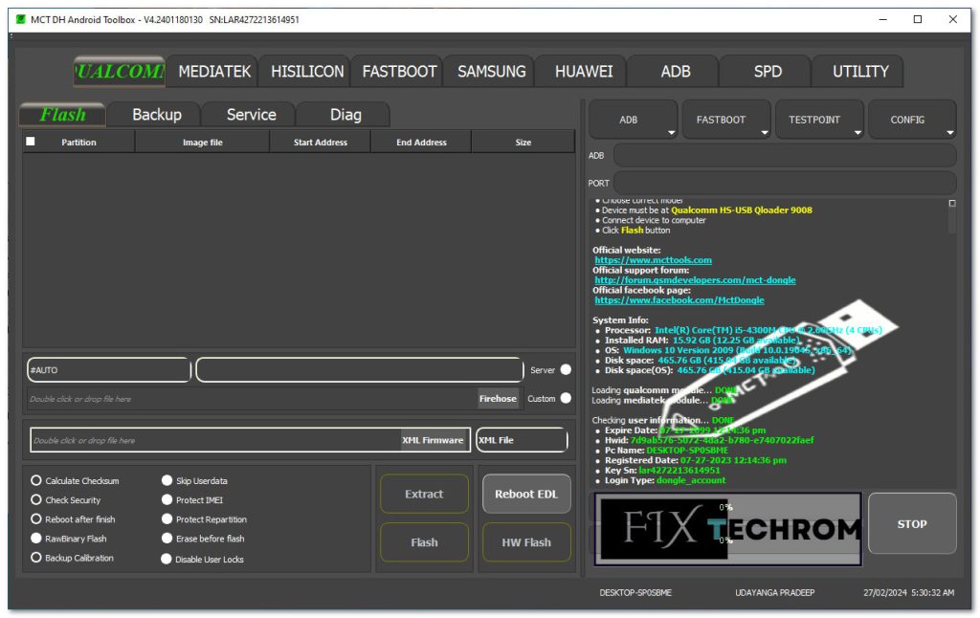
Task: Click the Flash button beside HW Flash
Action: pyautogui.click(x=424, y=542)
